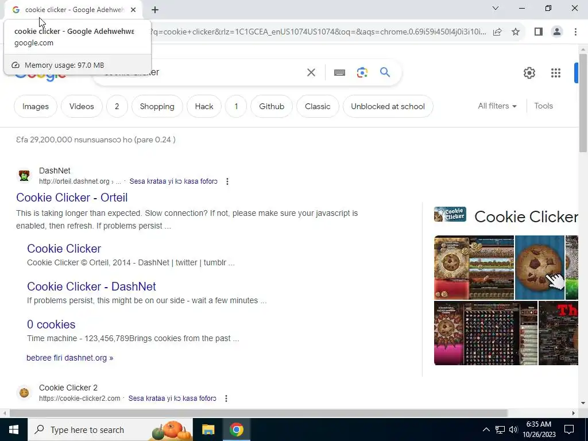The width and height of the screenshot is (588, 441).
Task: Open the Windows Start menu
Action: click(x=14, y=430)
